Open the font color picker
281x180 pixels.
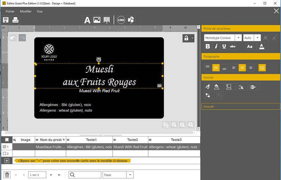[261, 46]
